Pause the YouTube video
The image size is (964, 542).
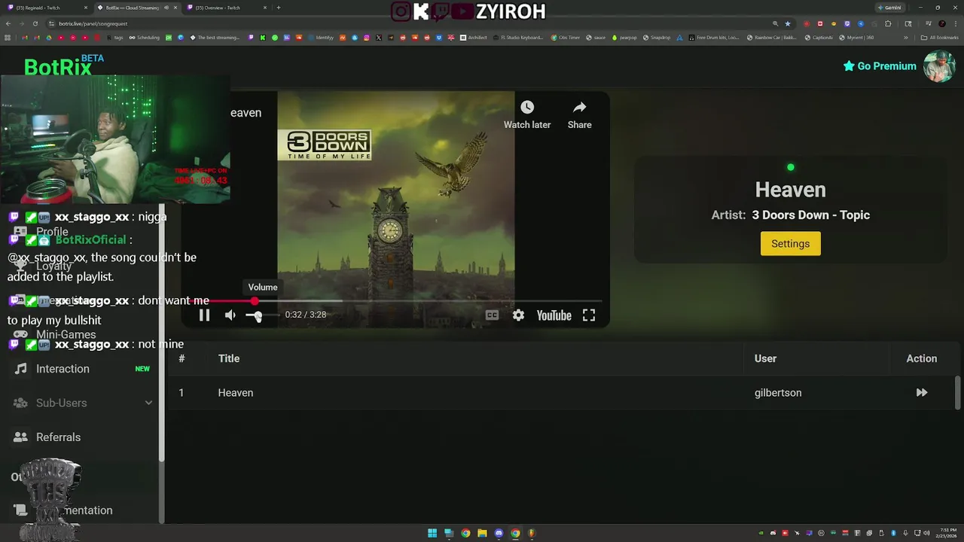(x=204, y=315)
